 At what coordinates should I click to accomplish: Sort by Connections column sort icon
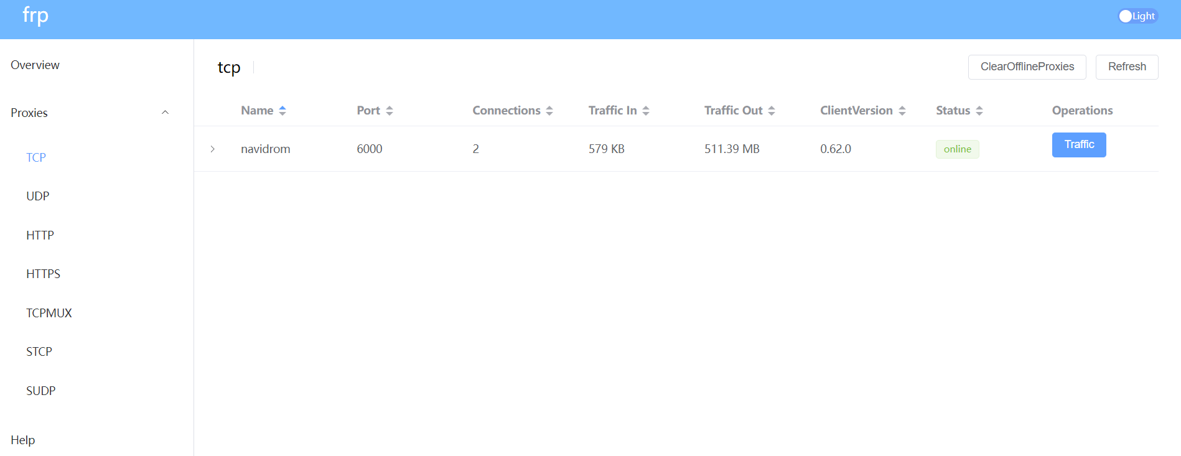pos(549,111)
